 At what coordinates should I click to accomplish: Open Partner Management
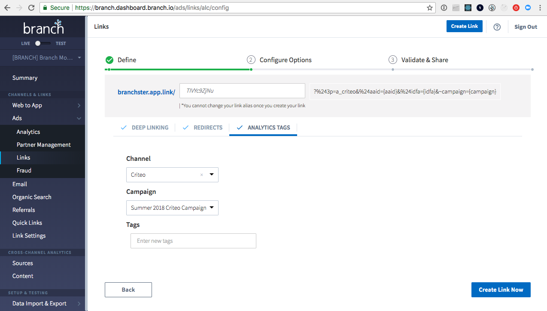[x=44, y=145]
